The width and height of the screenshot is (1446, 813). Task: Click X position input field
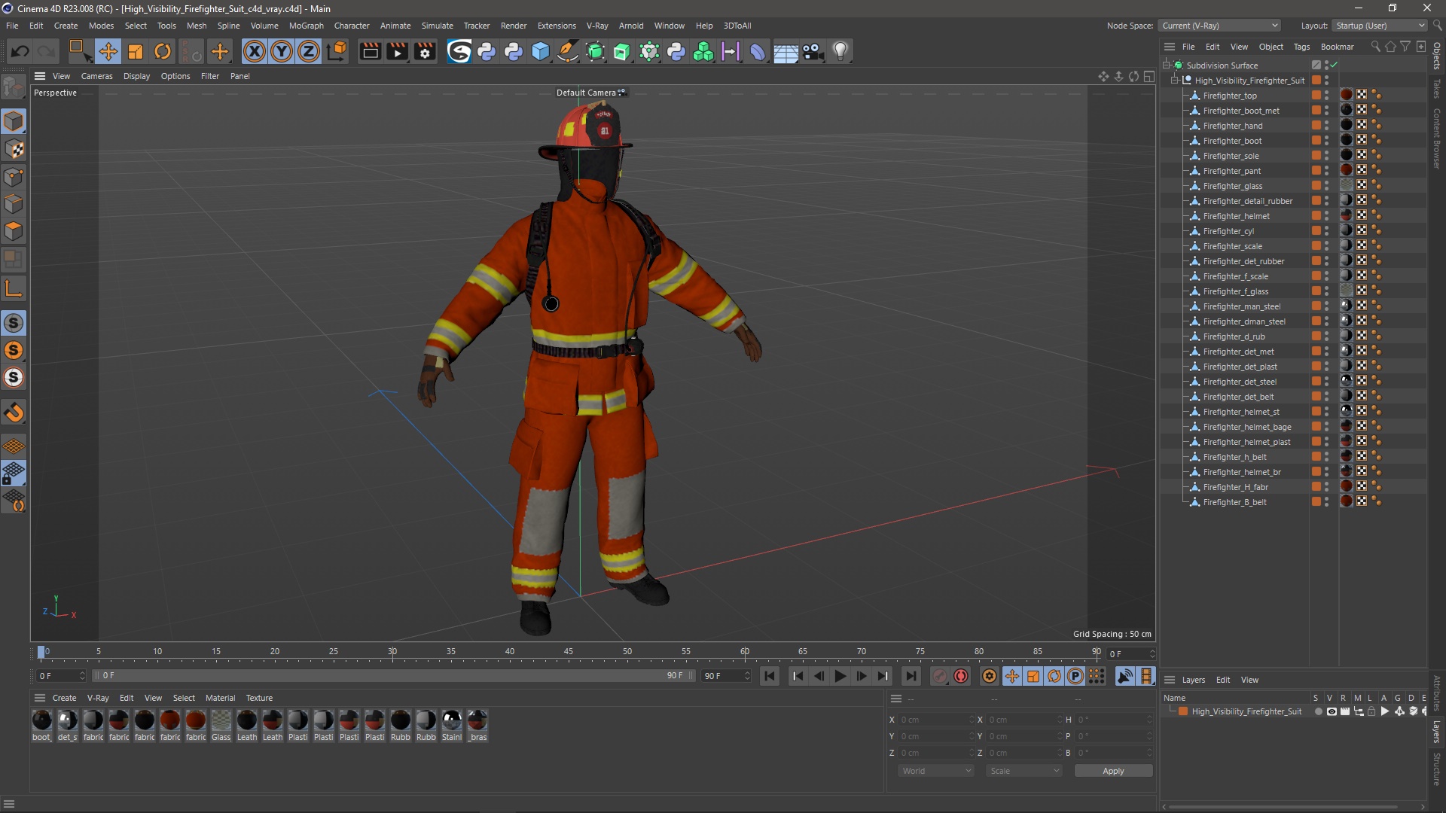pos(935,720)
